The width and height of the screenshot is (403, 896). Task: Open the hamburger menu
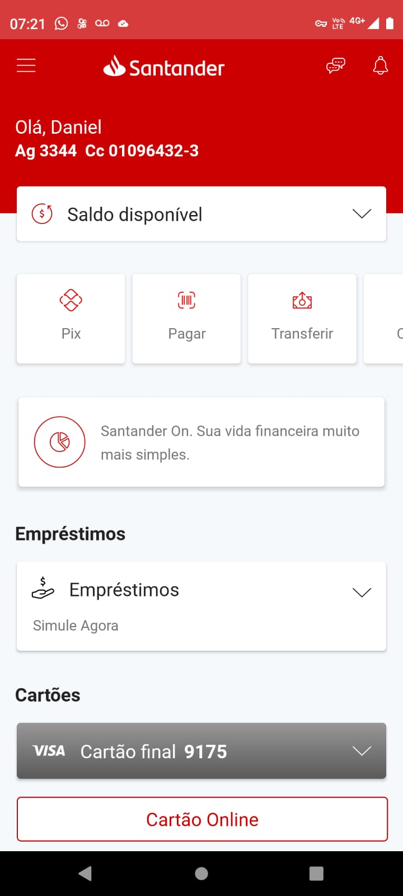[x=26, y=66]
